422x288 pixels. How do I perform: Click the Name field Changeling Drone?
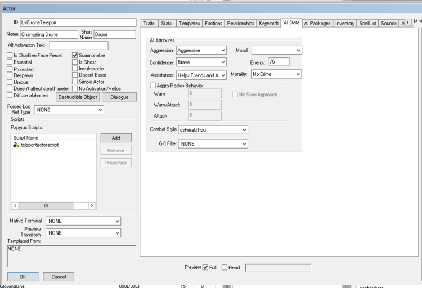[49, 34]
